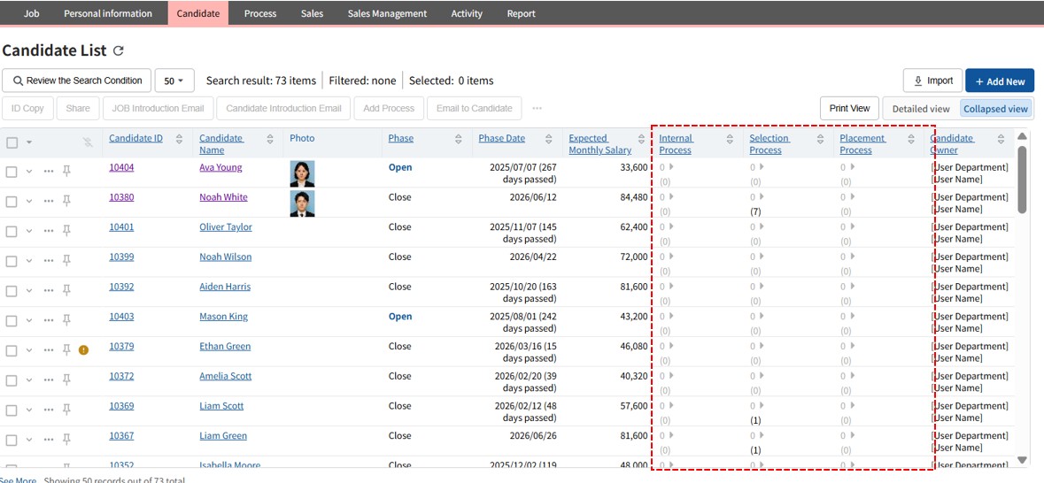This screenshot has height=483, width=1044.
Task: Open the more actions ellipsis in toolbar
Action: [537, 109]
